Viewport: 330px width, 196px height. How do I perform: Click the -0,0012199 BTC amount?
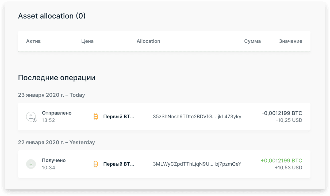point(282,113)
